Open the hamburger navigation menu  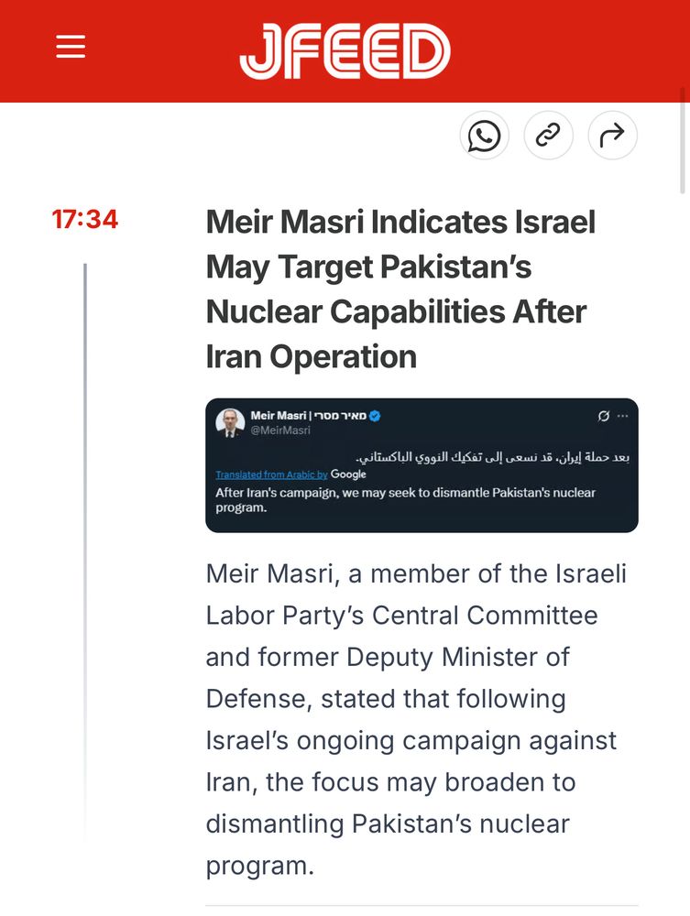point(71,48)
